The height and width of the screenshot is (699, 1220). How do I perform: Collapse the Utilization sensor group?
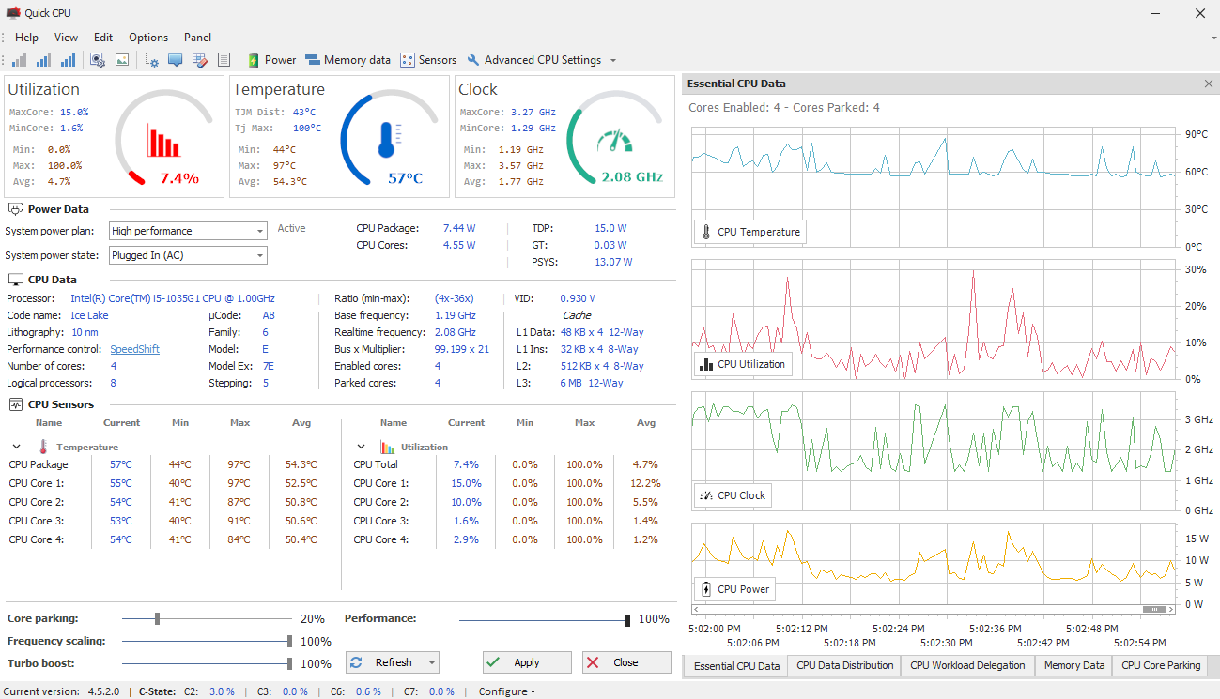coord(362,448)
